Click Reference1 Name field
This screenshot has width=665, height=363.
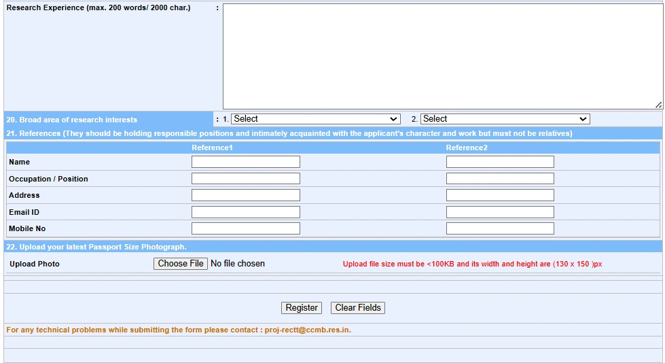pos(245,162)
